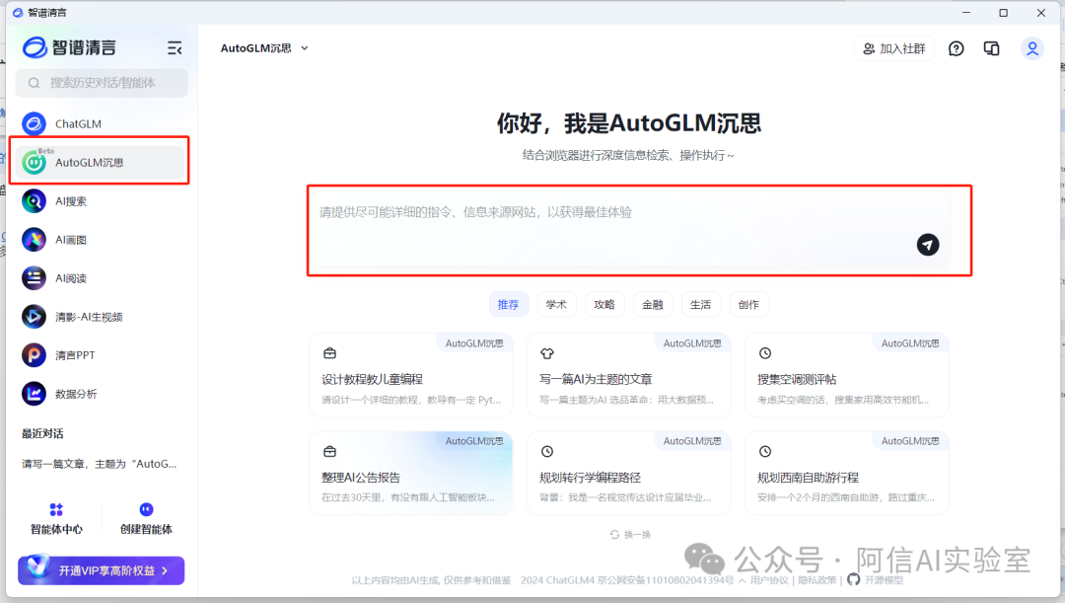This screenshot has width=1065, height=603.
Task: Click the briefcase icon on 设计教程教儿童编程 card
Action: (330, 353)
